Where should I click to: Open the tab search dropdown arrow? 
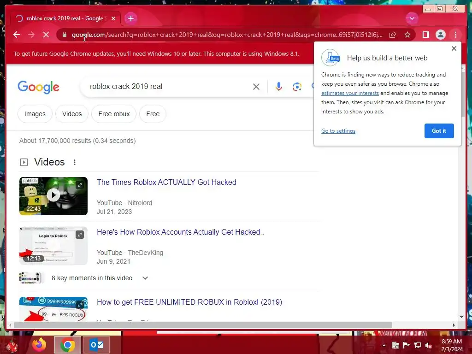(x=412, y=18)
